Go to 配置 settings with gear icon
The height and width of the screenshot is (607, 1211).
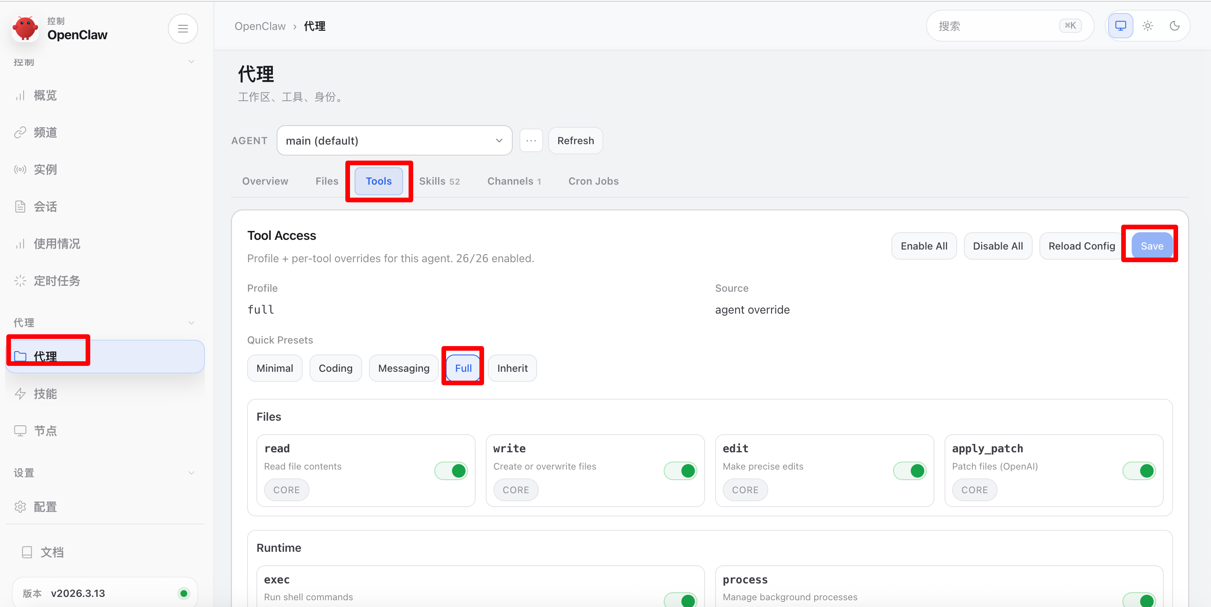pos(45,506)
